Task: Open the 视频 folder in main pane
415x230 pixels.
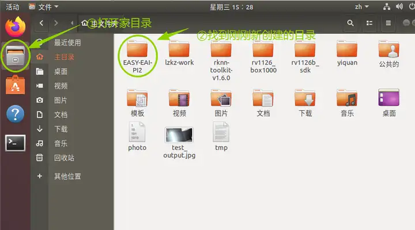Action: (x=179, y=103)
